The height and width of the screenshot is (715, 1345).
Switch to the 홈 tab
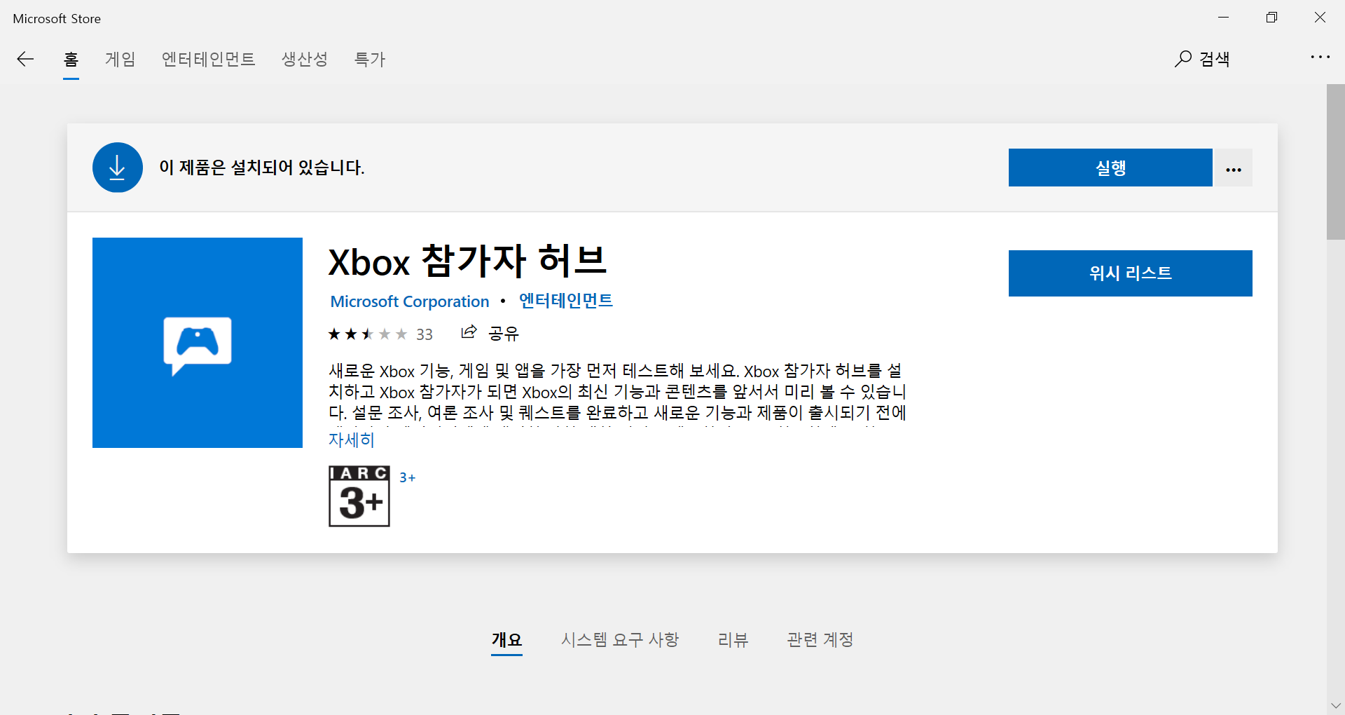71,59
